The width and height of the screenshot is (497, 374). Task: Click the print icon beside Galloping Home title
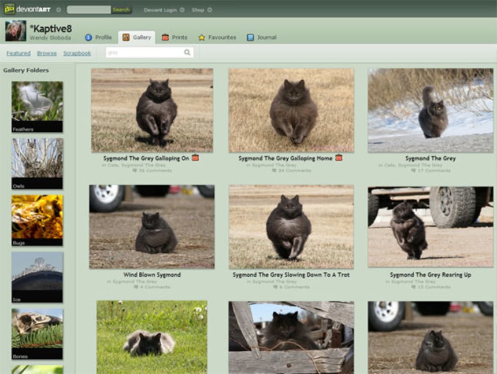pos(339,158)
